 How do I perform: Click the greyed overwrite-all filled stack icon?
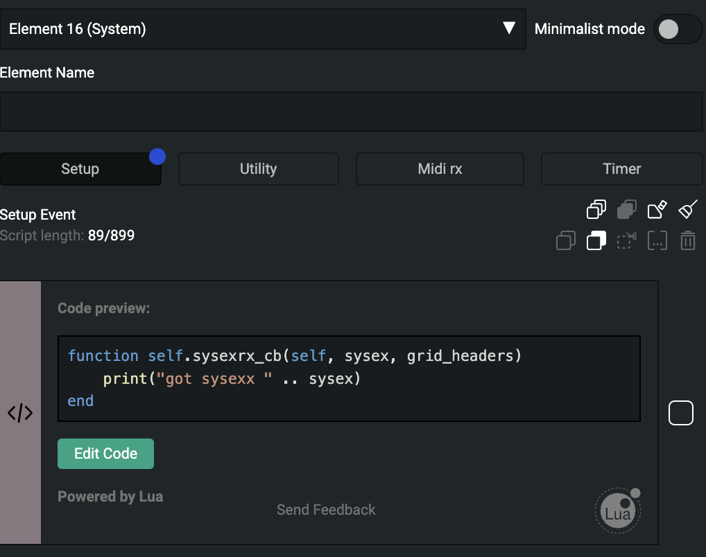[x=627, y=209]
